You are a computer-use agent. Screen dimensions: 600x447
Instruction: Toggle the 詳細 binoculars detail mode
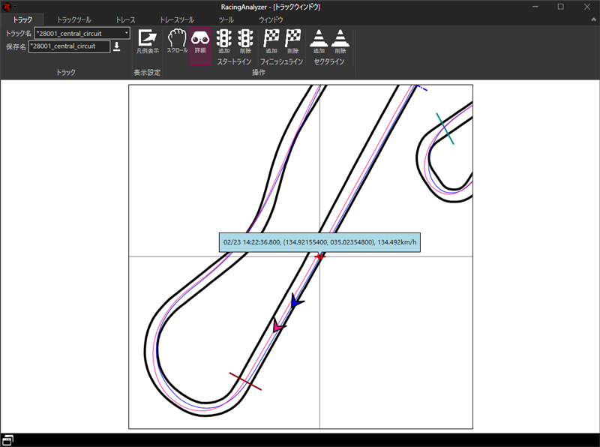click(199, 40)
